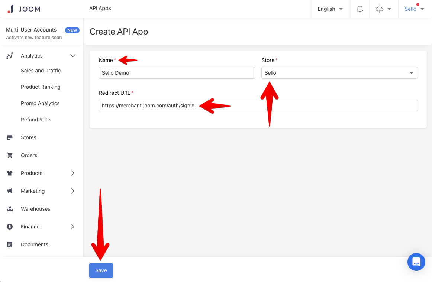Open the notifications bell
The width and height of the screenshot is (432, 282).
point(360,9)
